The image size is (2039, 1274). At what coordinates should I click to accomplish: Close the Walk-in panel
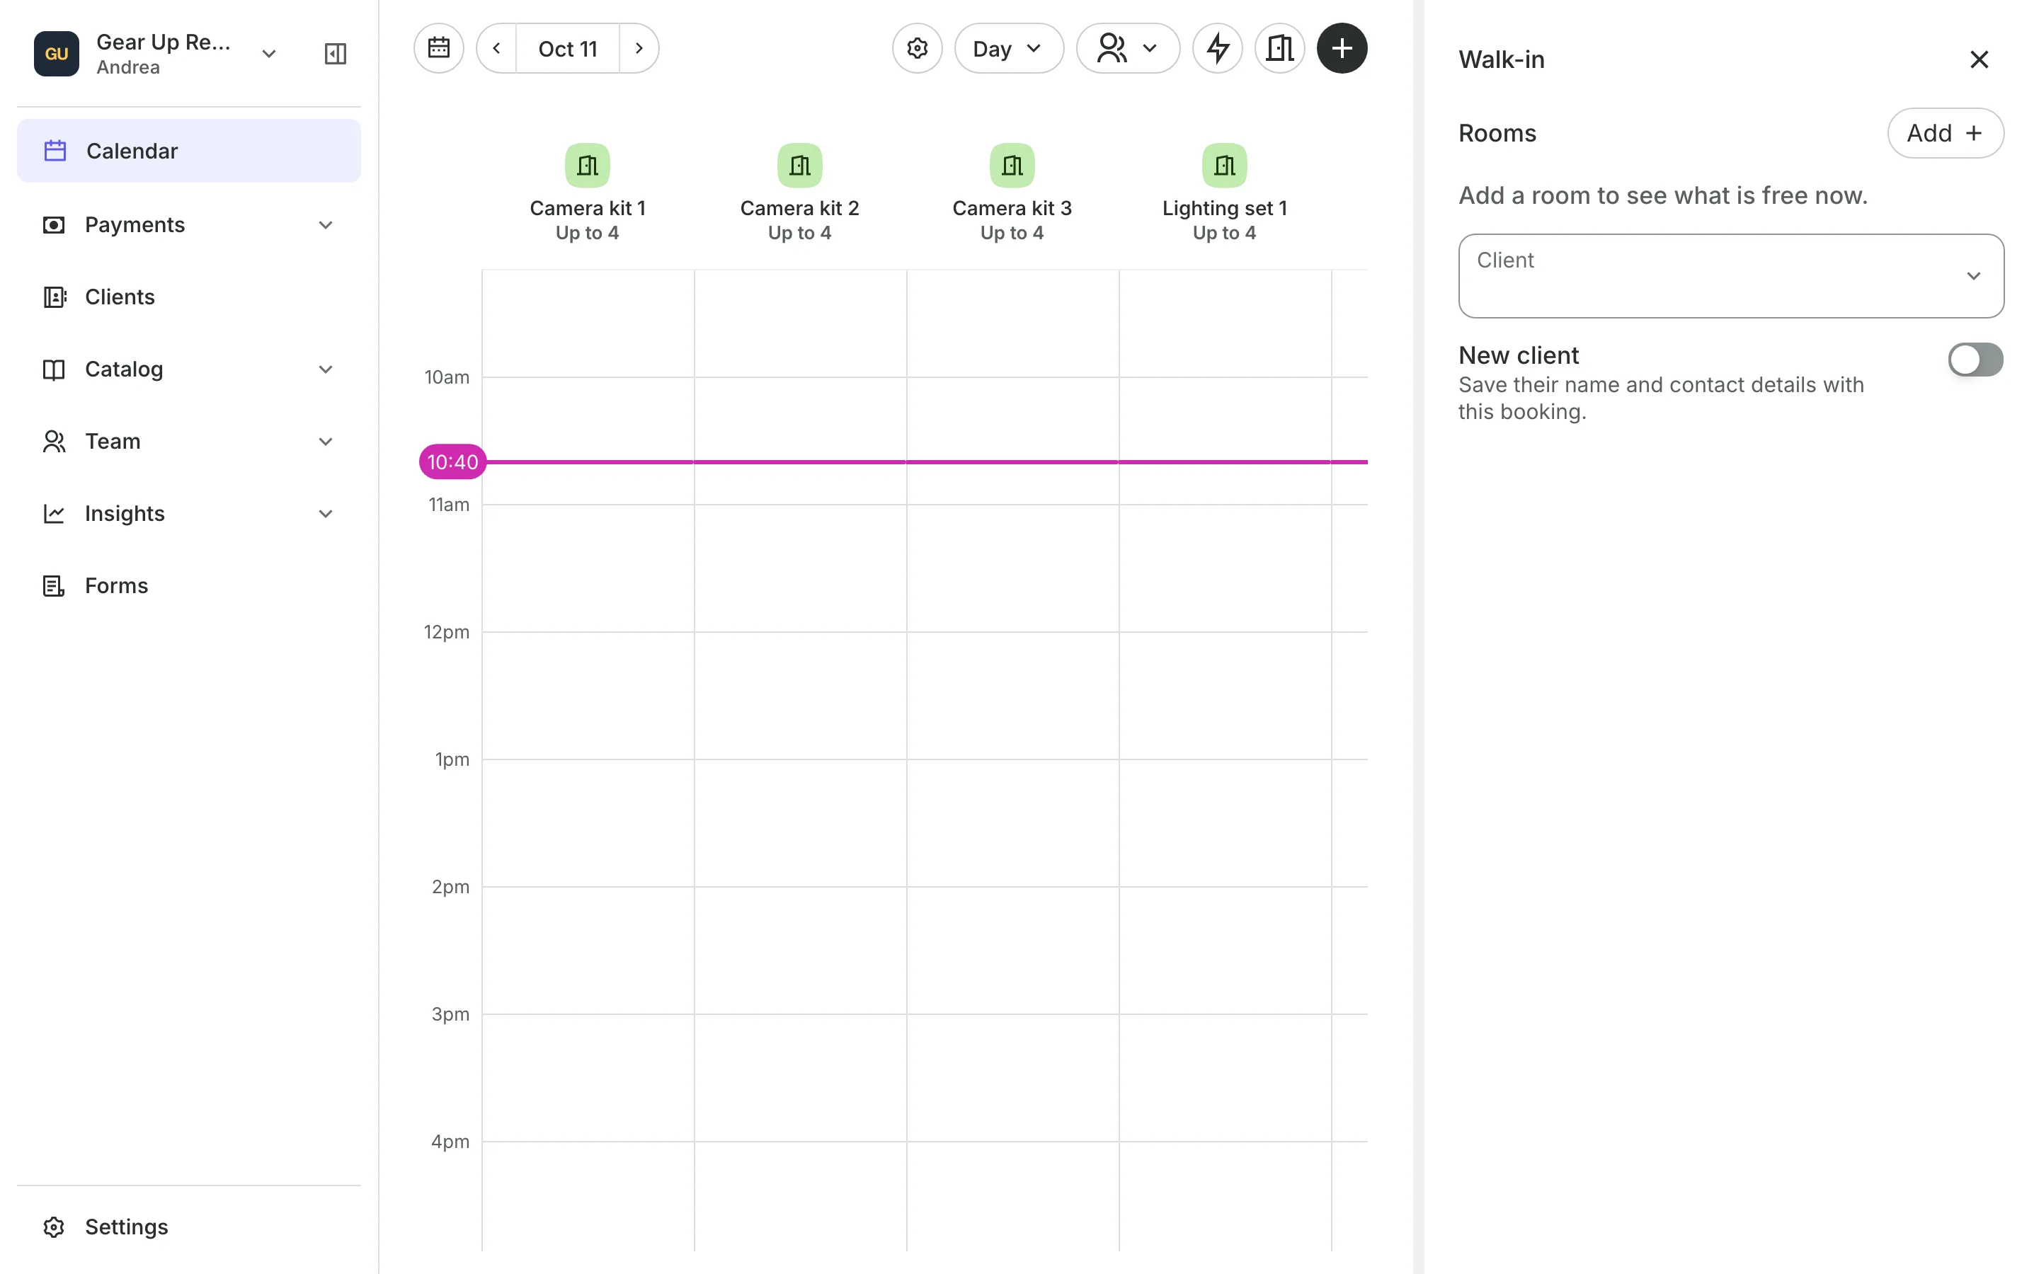click(1980, 60)
